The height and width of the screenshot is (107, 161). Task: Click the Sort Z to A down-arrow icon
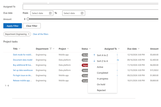pos(94,61)
